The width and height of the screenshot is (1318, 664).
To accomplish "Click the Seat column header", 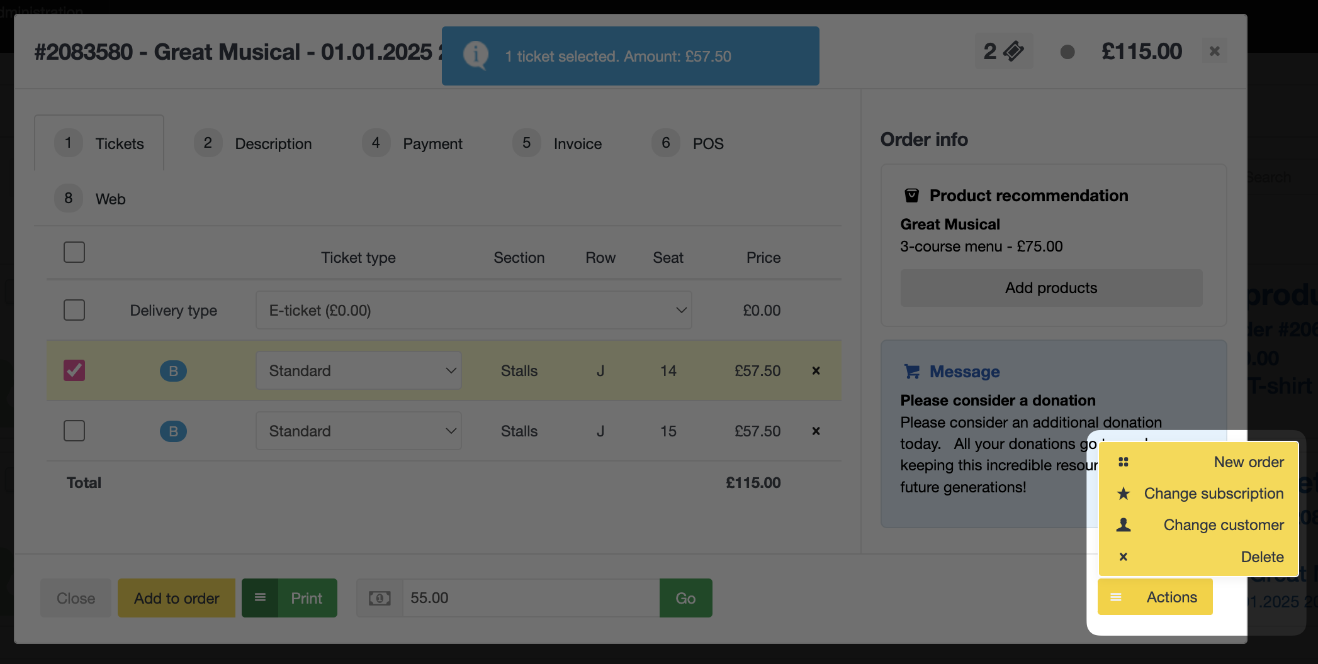I will point(668,258).
